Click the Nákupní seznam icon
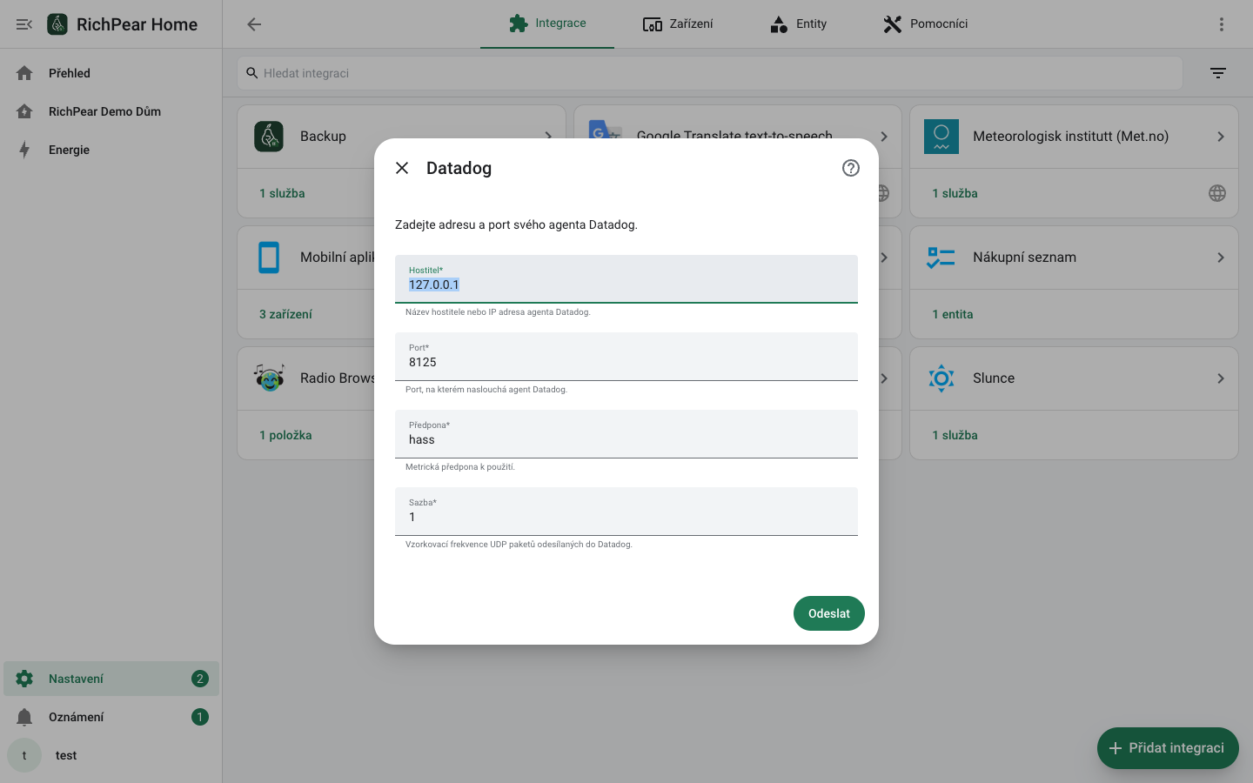This screenshot has height=783, width=1253. tap(941, 258)
